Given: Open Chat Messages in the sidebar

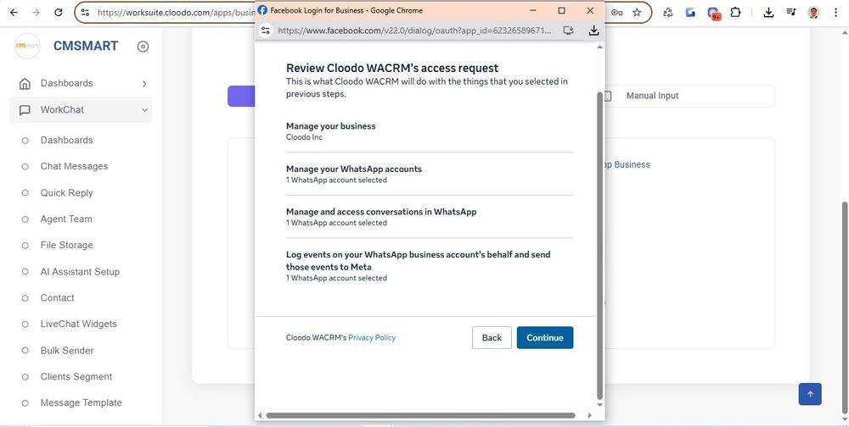Looking at the screenshot, I should [x=74, y=166].
